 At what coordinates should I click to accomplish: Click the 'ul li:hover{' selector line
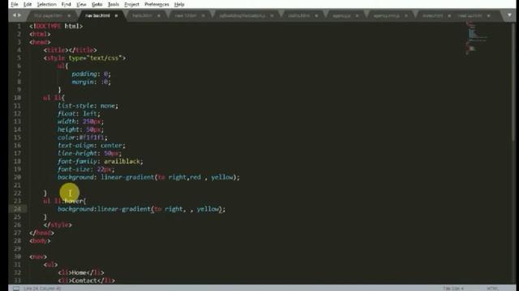[65, 201]
